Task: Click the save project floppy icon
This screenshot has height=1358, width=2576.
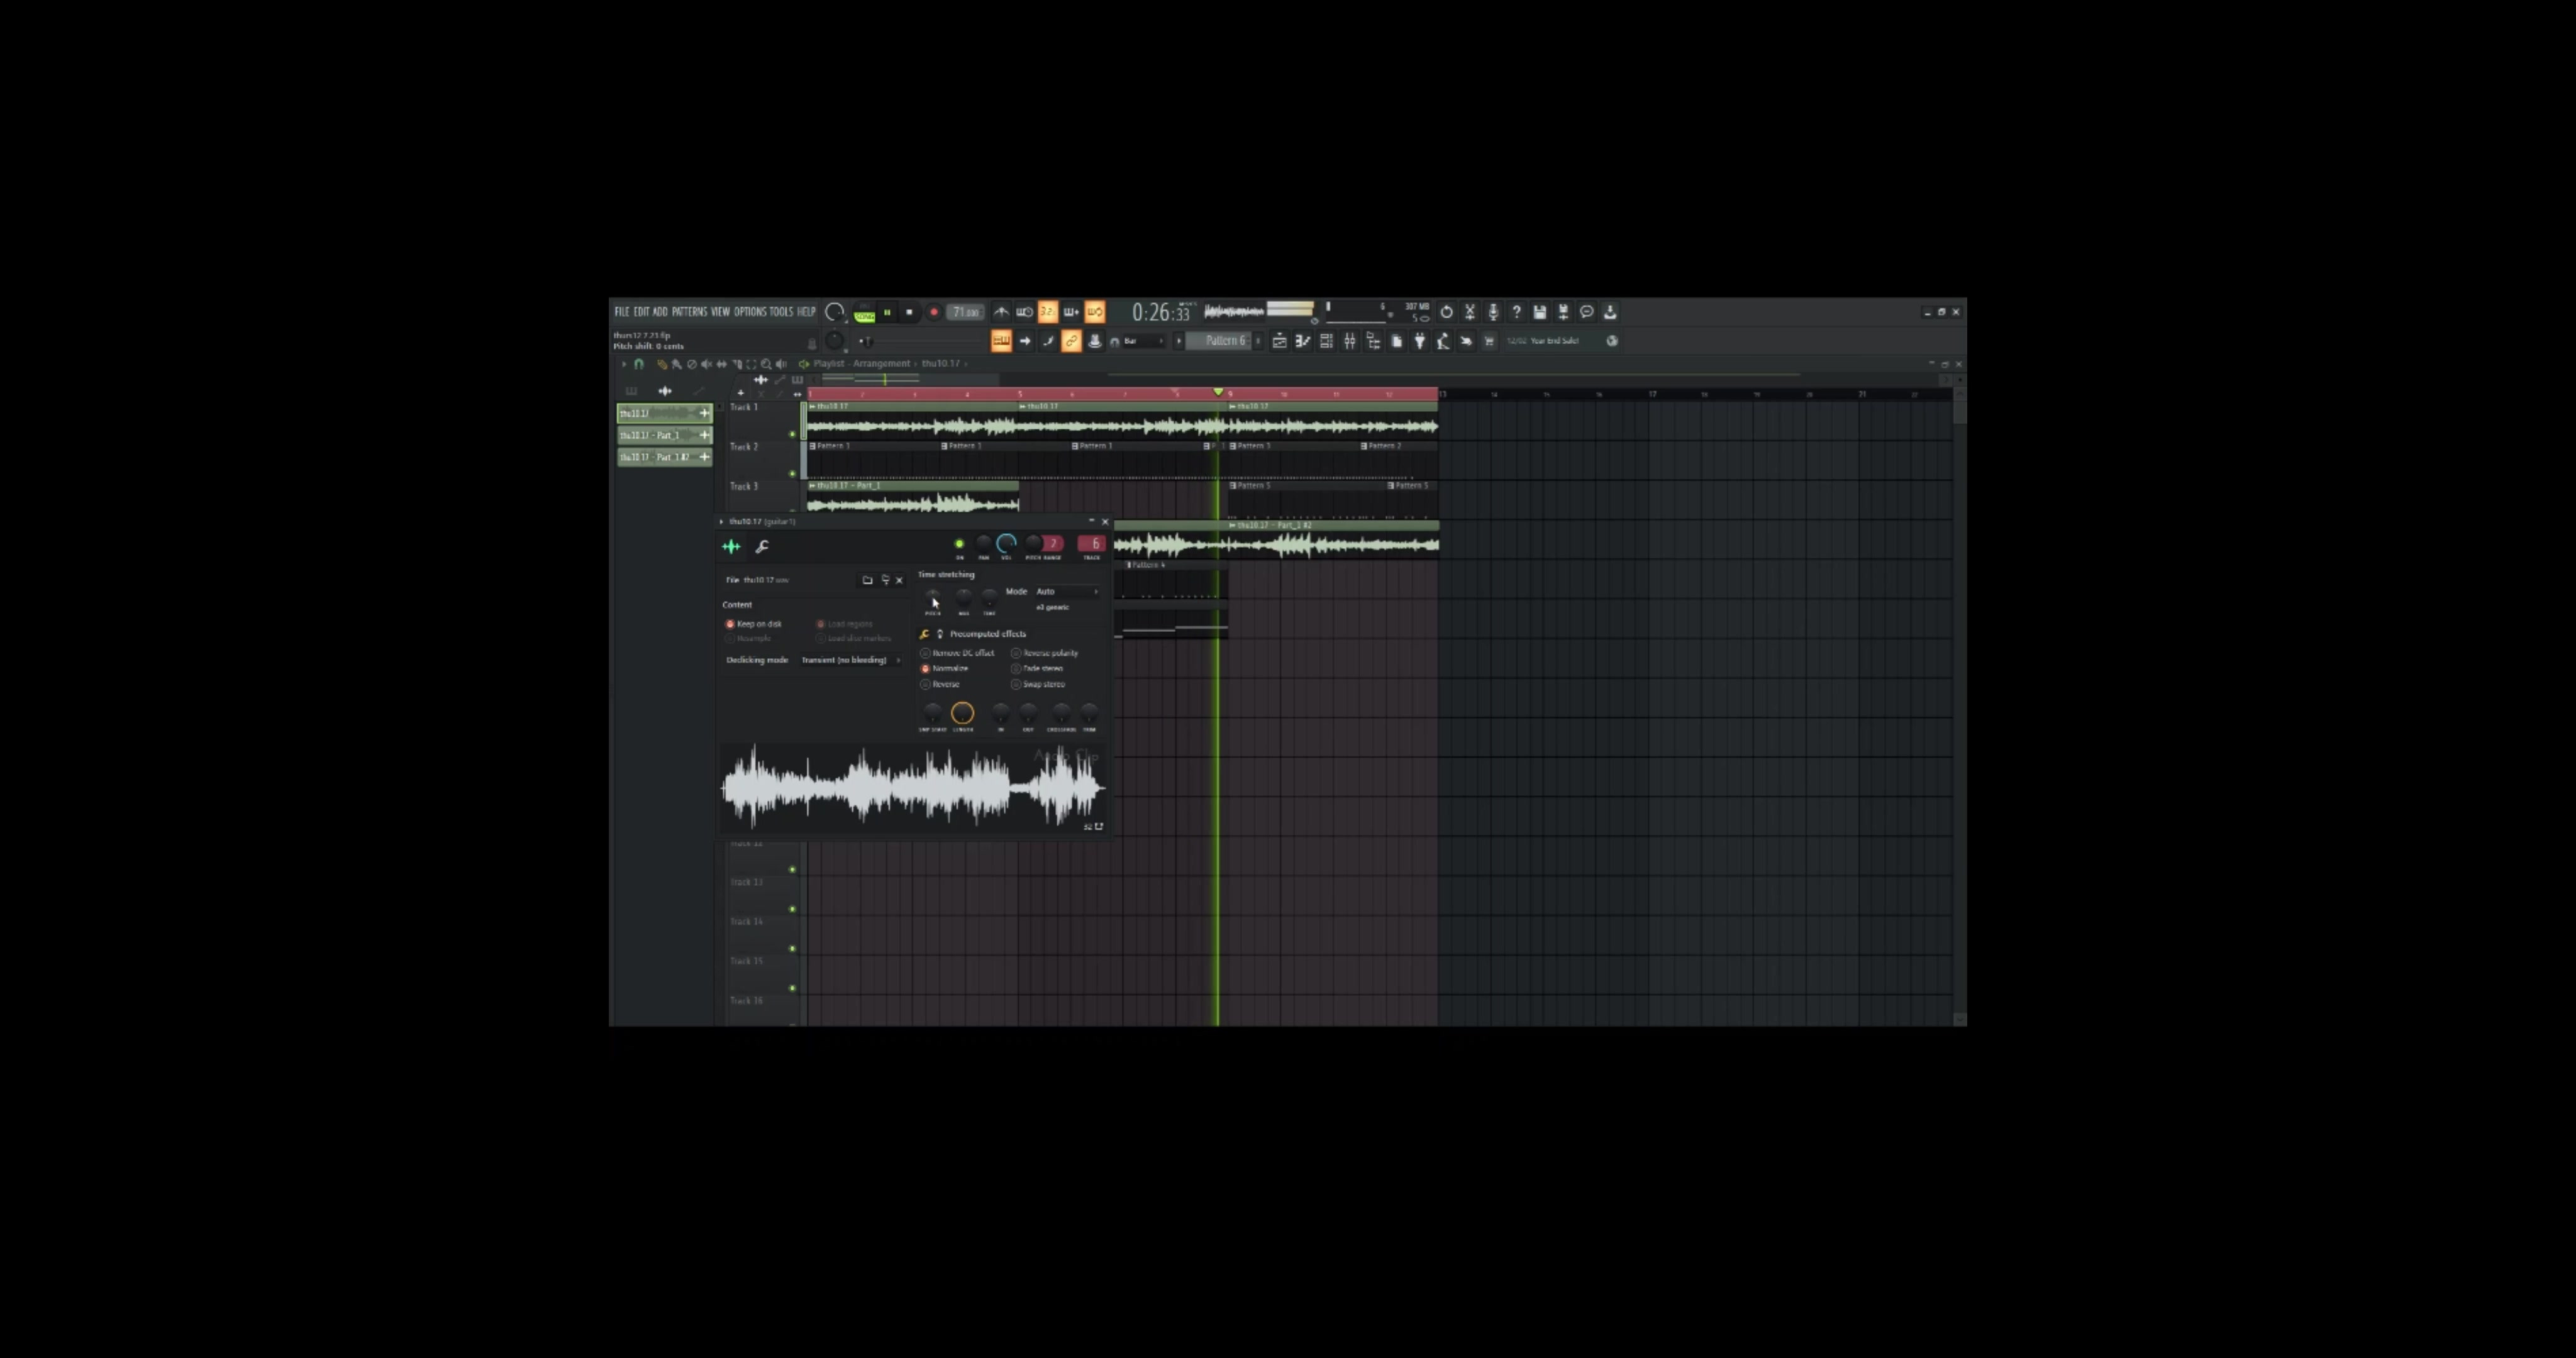Action: pos(1540,312)
